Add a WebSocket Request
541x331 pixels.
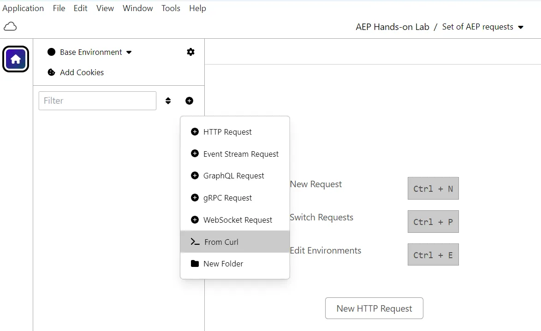coord(235,219)
